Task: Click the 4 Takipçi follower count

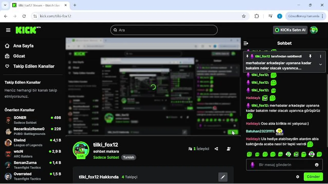Action: coord(129,177)
